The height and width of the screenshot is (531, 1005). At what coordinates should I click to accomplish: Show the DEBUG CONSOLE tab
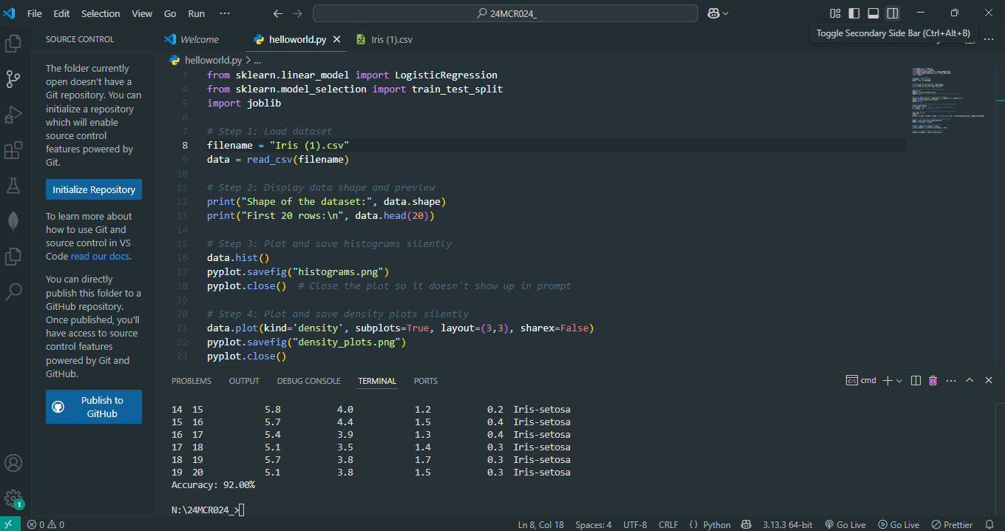point(309,381)
